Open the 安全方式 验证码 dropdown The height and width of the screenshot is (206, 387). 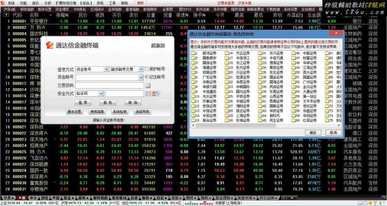click(x=101, y=94)
